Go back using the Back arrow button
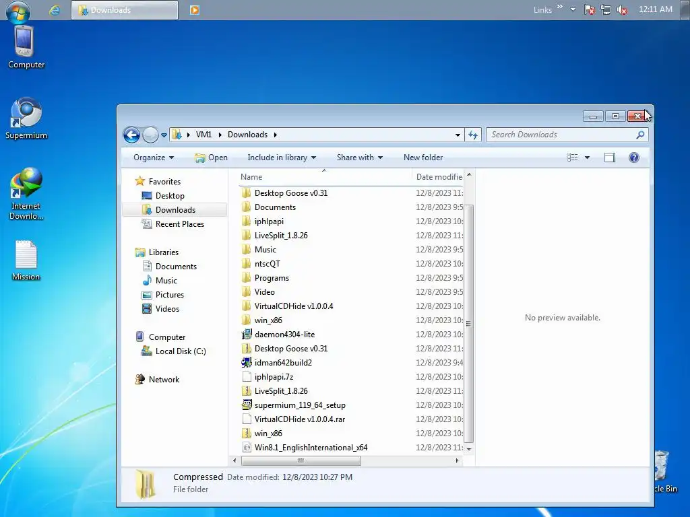This screenshot has width=690, height=517. point(131,135)
